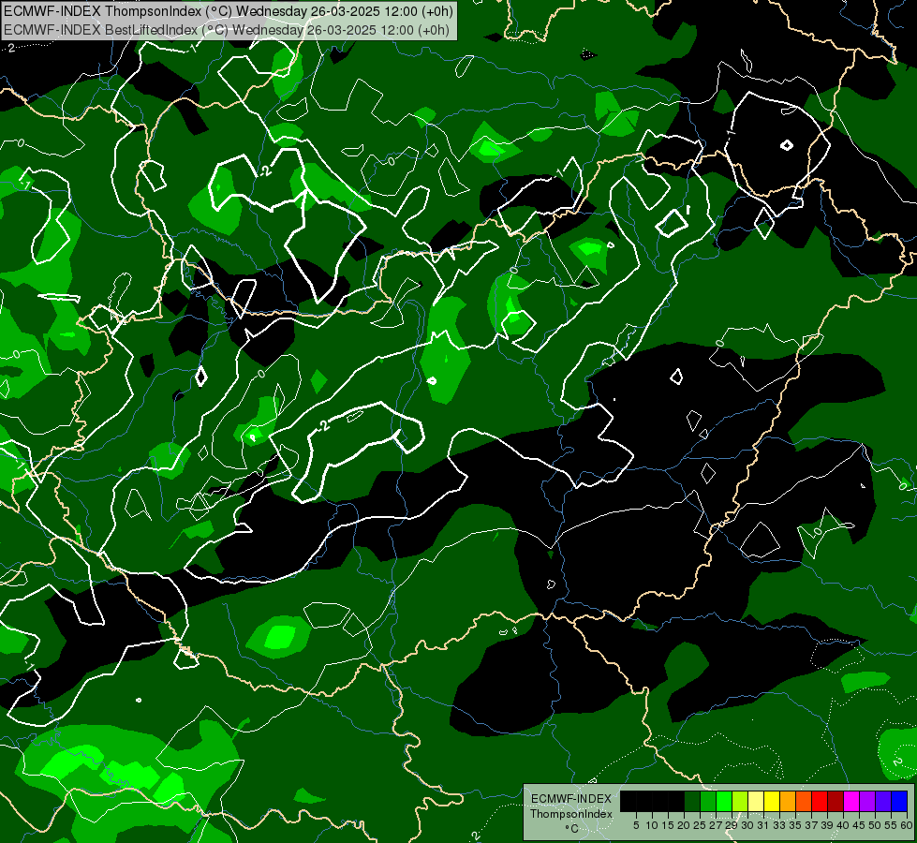
Task: Click legend scale value 45
Action: pyautogui.click(x=859, y=825)
